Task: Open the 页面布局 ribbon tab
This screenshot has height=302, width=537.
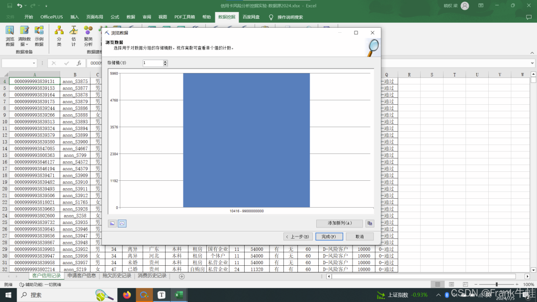Action: [x=94, y=17]
